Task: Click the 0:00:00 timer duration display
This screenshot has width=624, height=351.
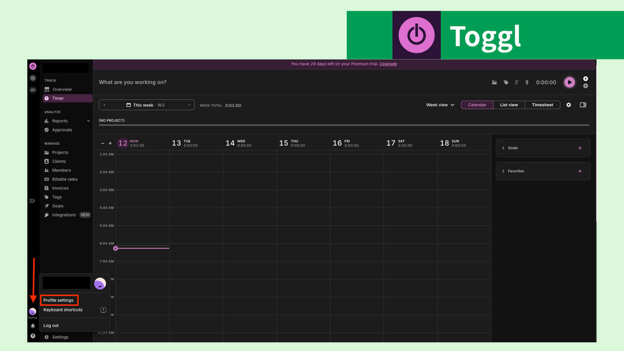Action: coord(546,82)
